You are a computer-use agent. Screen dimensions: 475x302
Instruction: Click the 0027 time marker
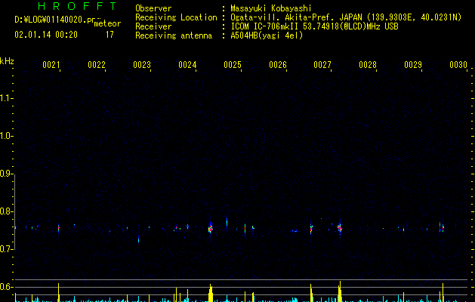(x=322, y=65)
